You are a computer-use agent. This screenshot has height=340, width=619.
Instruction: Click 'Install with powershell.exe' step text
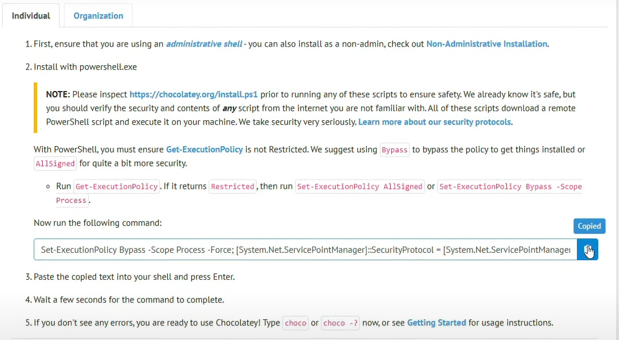[85, 67]
